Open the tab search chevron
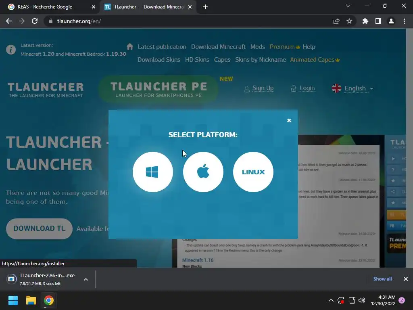Screen dimensions: 413x310 pyautogui.click(x=348, y=6)
